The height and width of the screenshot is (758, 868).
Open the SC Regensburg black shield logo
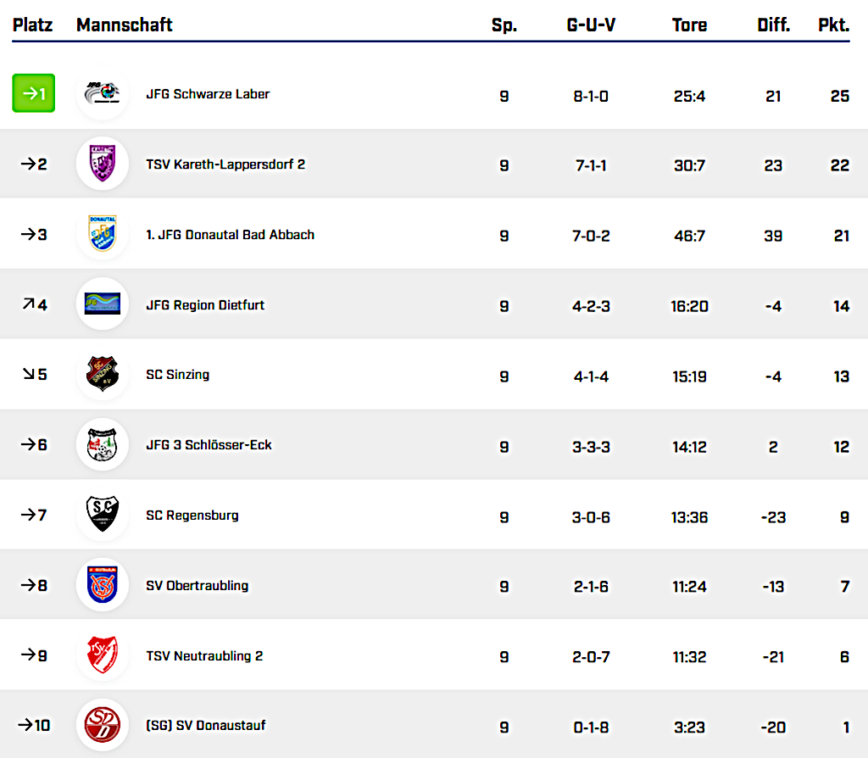103,515
